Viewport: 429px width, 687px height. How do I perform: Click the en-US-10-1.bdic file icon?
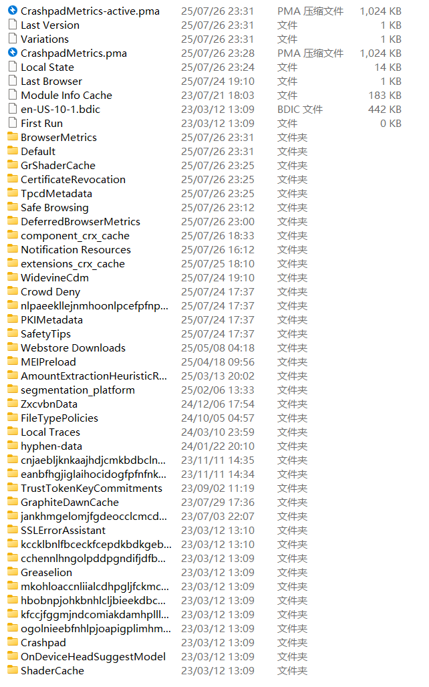pyautogui.click(x=12, y=109)
